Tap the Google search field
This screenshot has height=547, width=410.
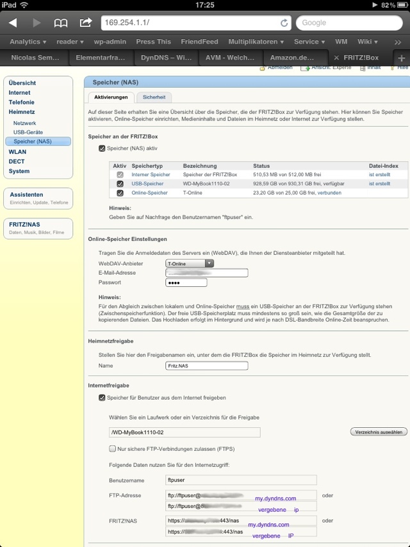(349, 23)
